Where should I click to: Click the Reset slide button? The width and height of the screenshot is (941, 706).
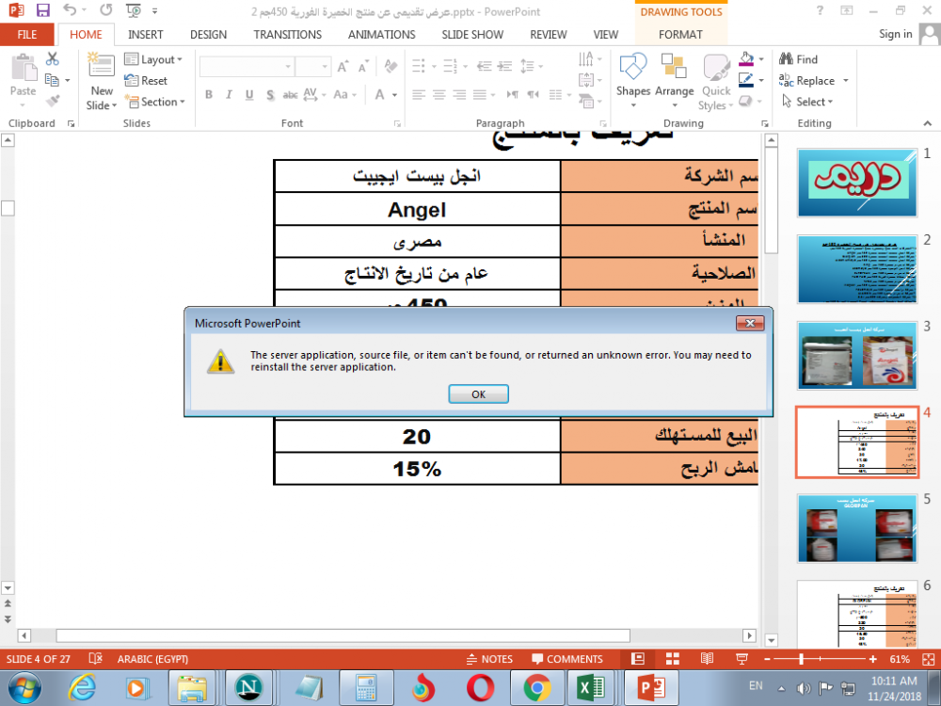coord(146,80)
